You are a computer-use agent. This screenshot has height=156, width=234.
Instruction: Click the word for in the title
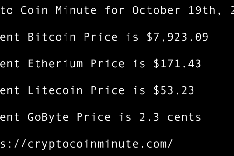click(115, 11)
